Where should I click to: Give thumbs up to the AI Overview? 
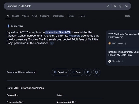click(88, 72)
